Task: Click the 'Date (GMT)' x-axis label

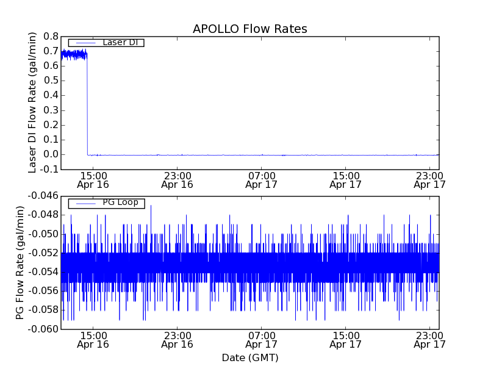Action: click(250, 357)
